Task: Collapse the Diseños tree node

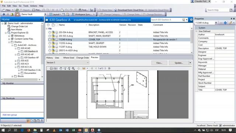Action: click(9, 42)
